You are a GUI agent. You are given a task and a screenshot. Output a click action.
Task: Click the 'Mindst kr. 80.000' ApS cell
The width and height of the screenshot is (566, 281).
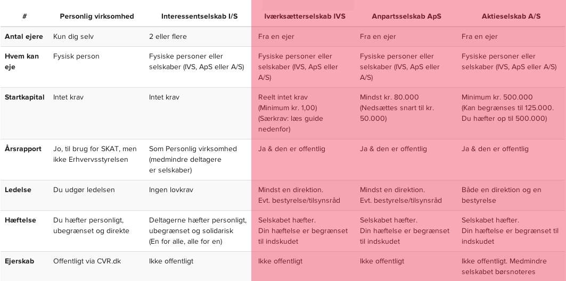coord(389,97)
